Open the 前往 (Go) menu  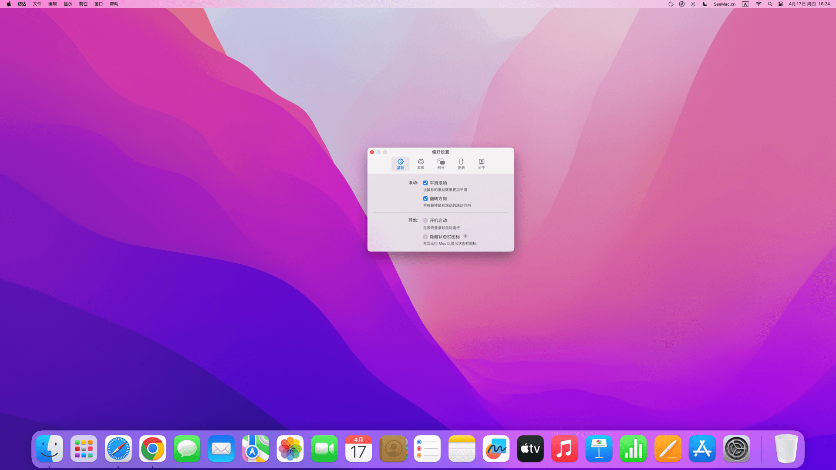click(x=83, y=4)
